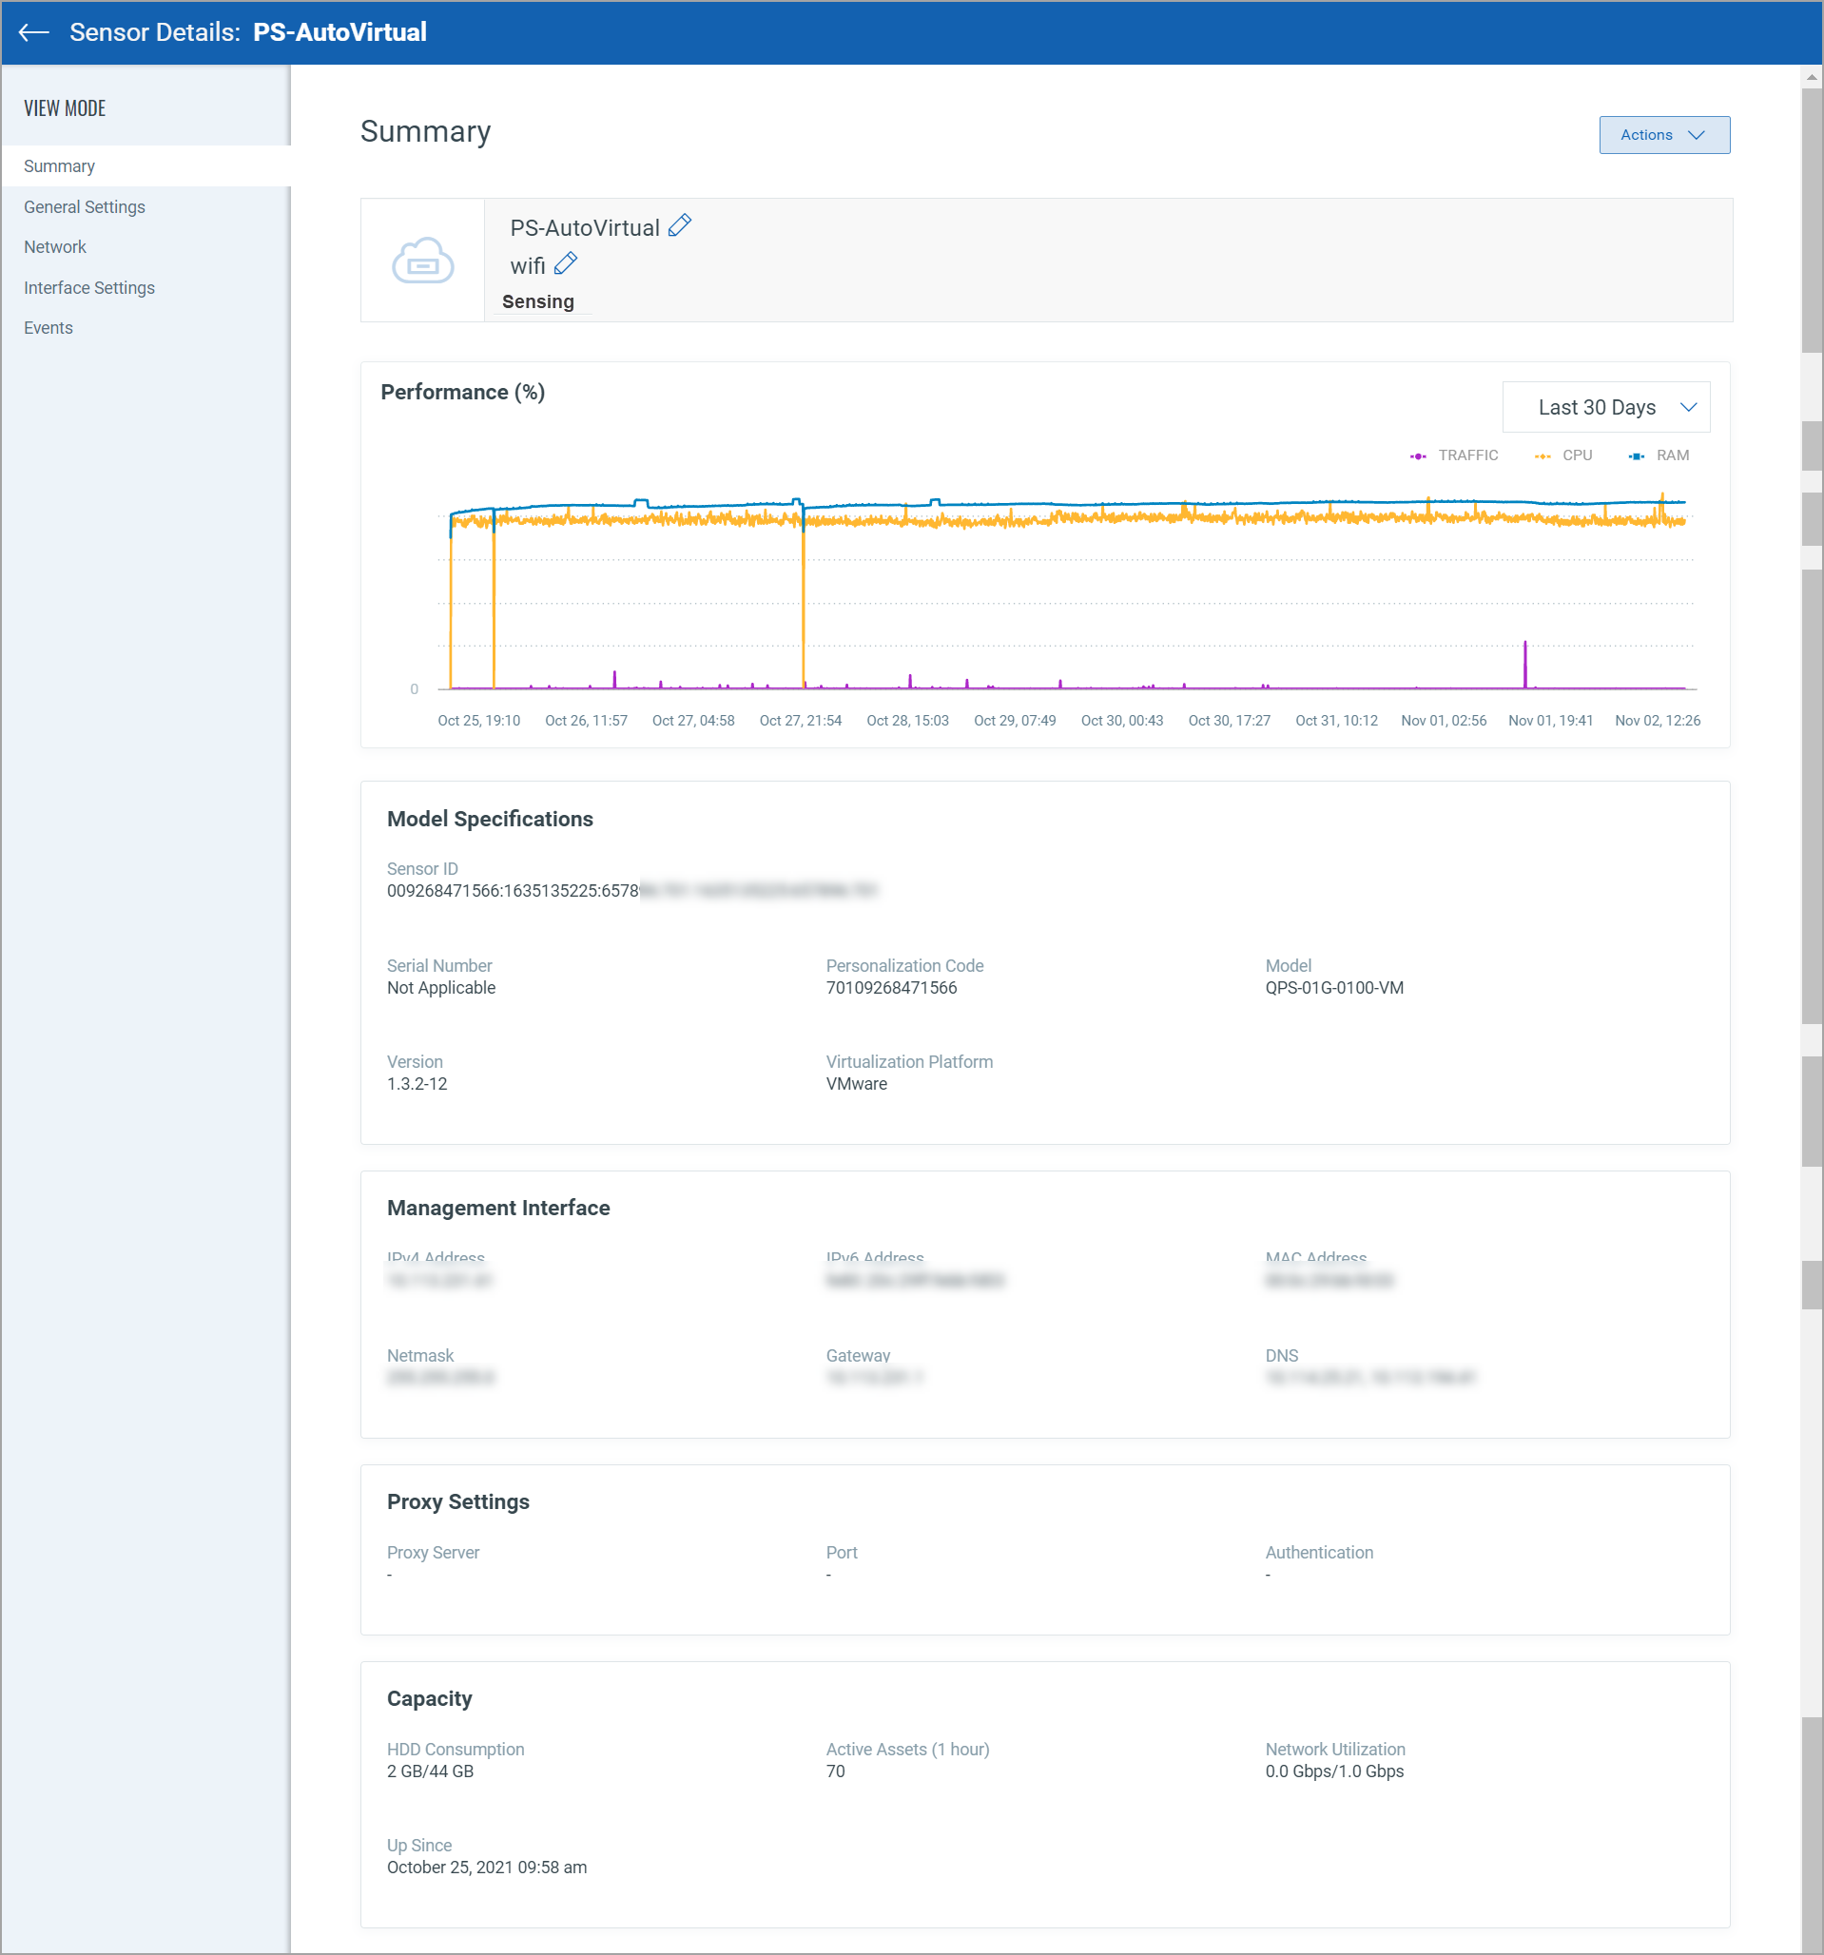Viewport: 1824px width, 1955px height.
Task: Toggle CPU series in chart legend
Action: click(1563, 455)
